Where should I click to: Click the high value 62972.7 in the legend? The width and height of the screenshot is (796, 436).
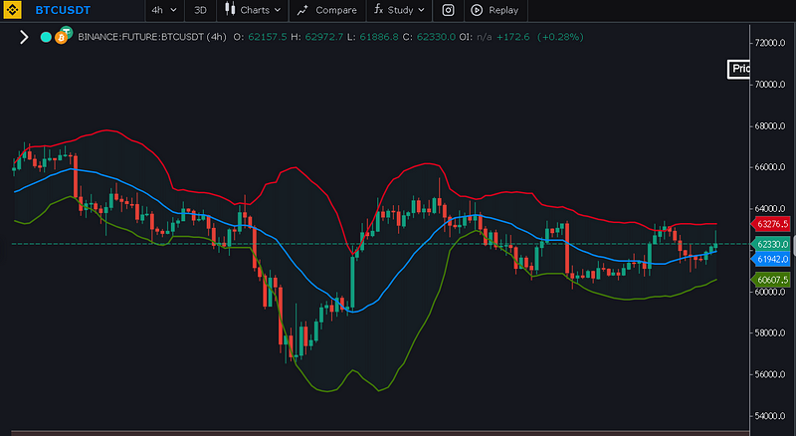(324, 37)
